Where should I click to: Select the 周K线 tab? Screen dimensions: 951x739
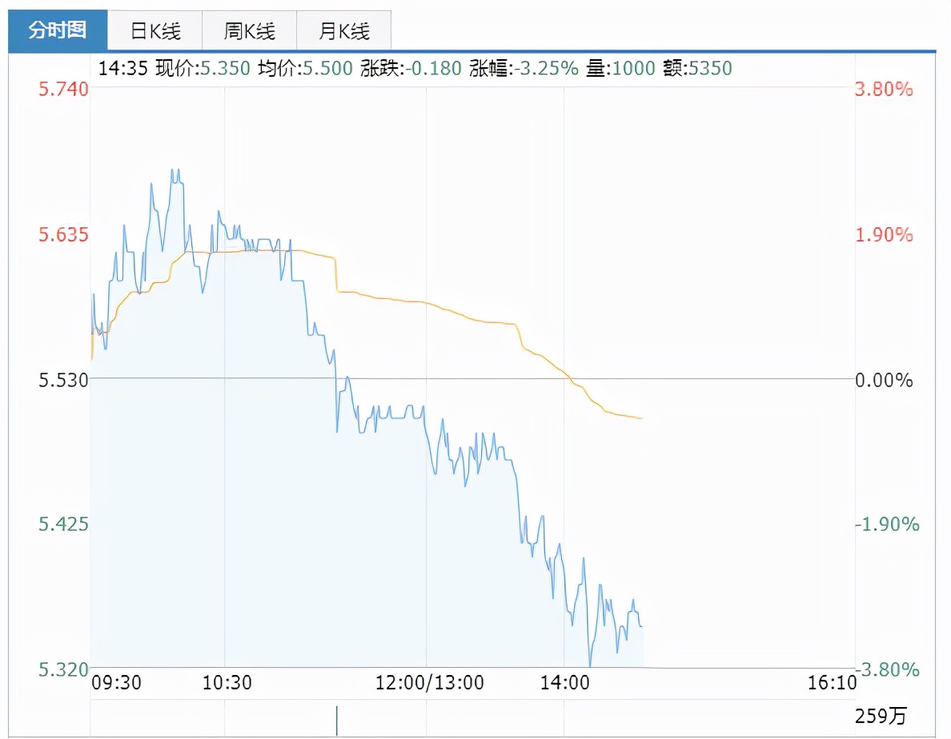click(249, 31)
